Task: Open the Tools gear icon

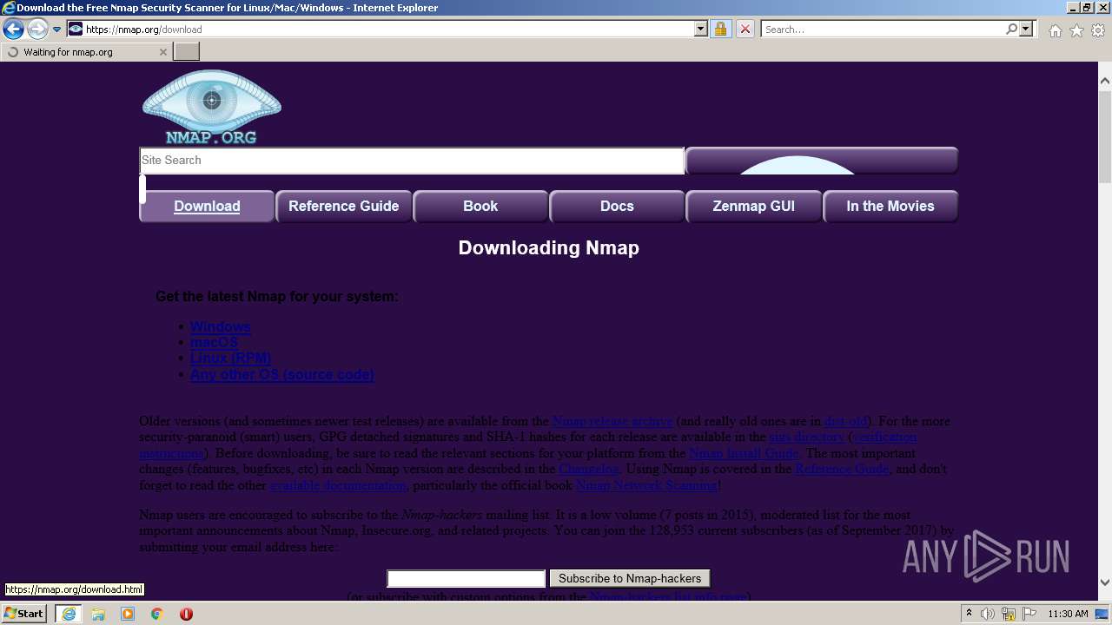Action: click(1098, 30)
